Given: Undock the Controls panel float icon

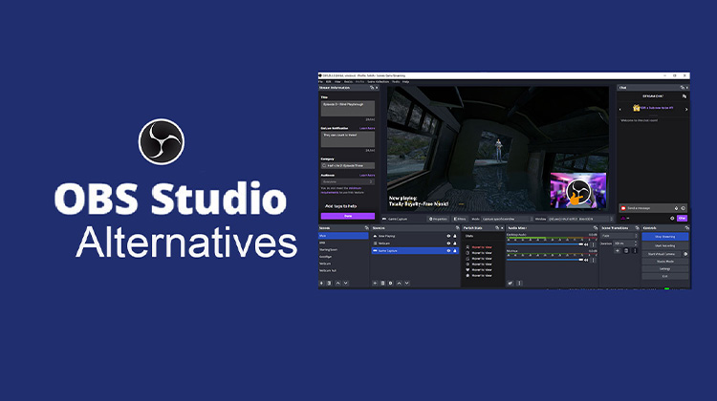Looking at the screenshot, I should coord(686,228).
